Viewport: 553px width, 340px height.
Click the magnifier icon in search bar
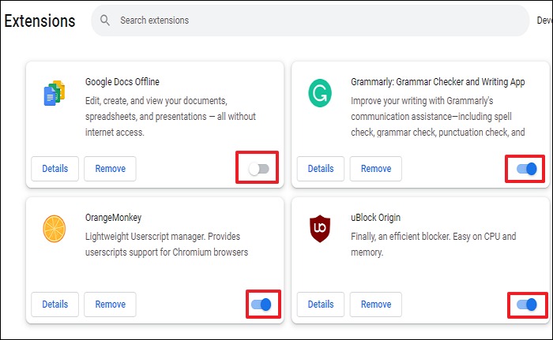[107, 19]
